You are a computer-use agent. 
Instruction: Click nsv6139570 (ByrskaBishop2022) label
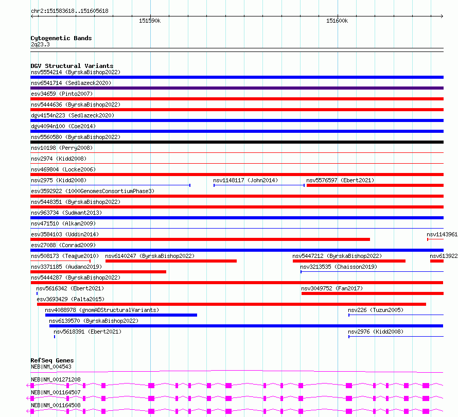[x=94, y=321]
